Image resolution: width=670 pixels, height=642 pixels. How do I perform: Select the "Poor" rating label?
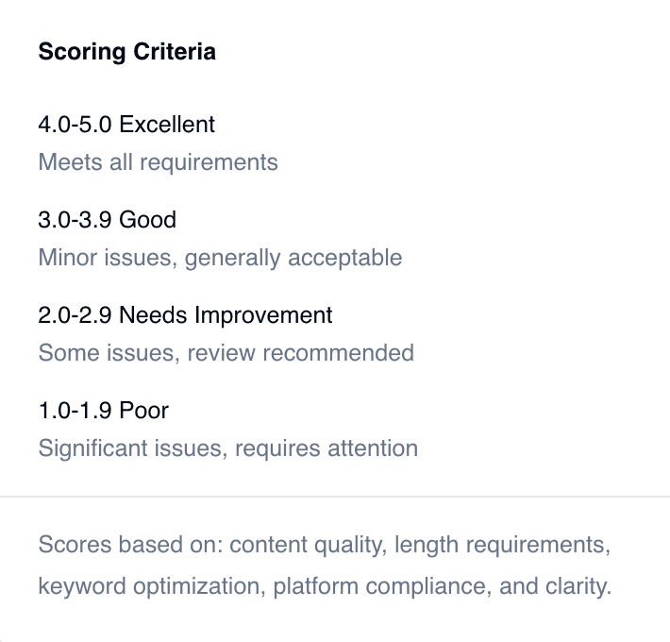[144, 411]
